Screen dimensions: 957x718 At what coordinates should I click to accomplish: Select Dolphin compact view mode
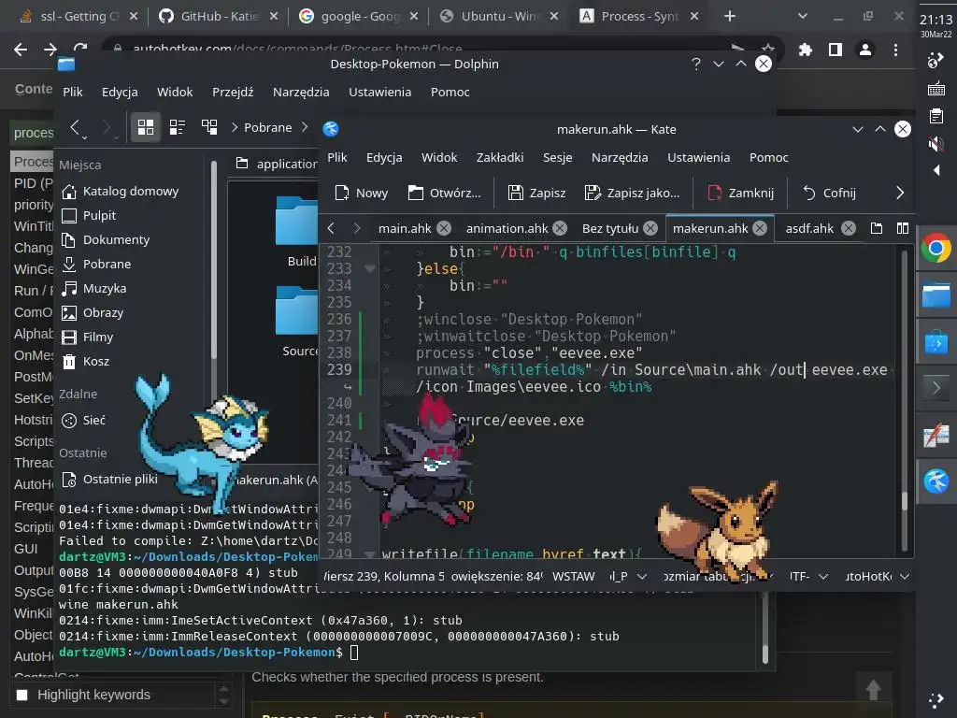coord(177,127)
